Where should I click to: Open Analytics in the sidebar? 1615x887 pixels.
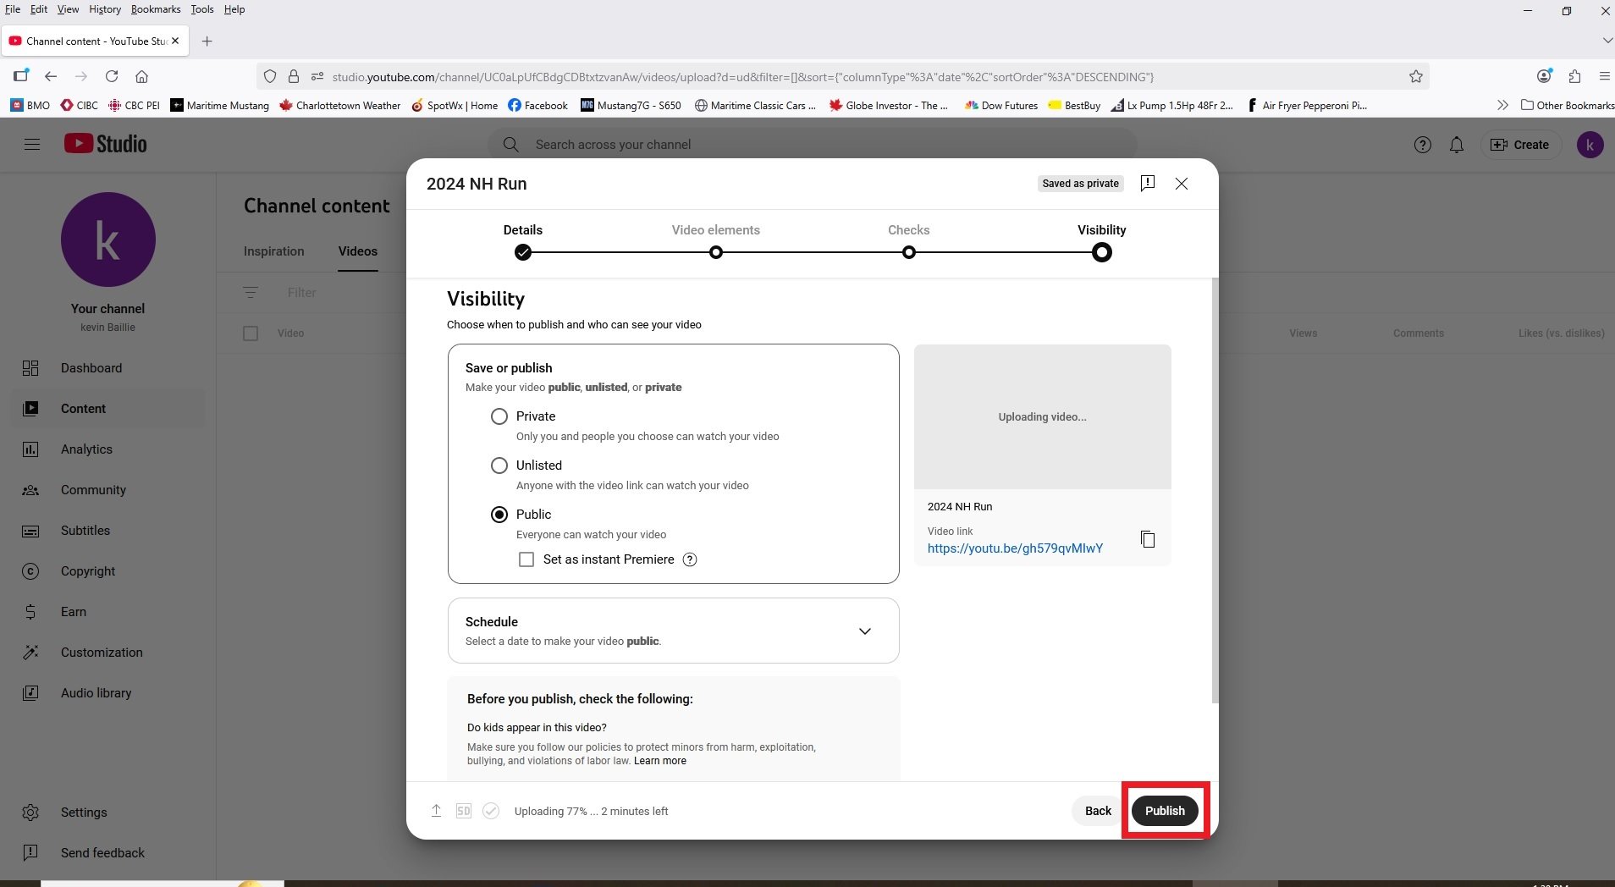click(x=108, y=449)
